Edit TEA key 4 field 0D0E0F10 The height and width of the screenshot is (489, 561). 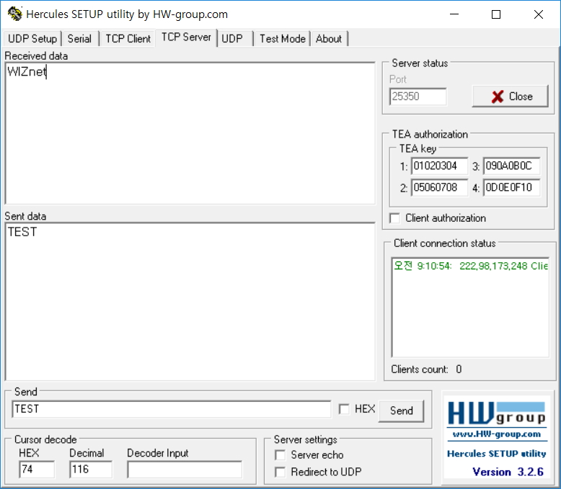coord(511,187)
